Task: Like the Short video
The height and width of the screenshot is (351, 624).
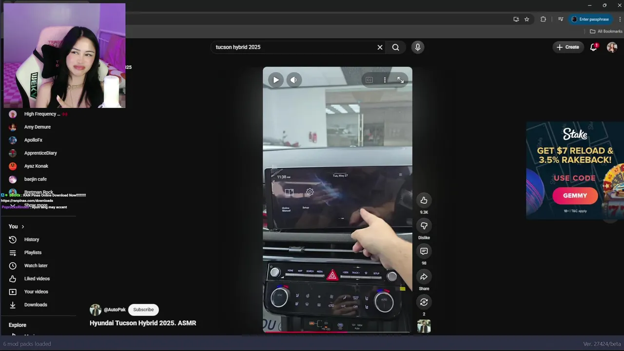Action: pyautogui.click(x=424, y=200)
